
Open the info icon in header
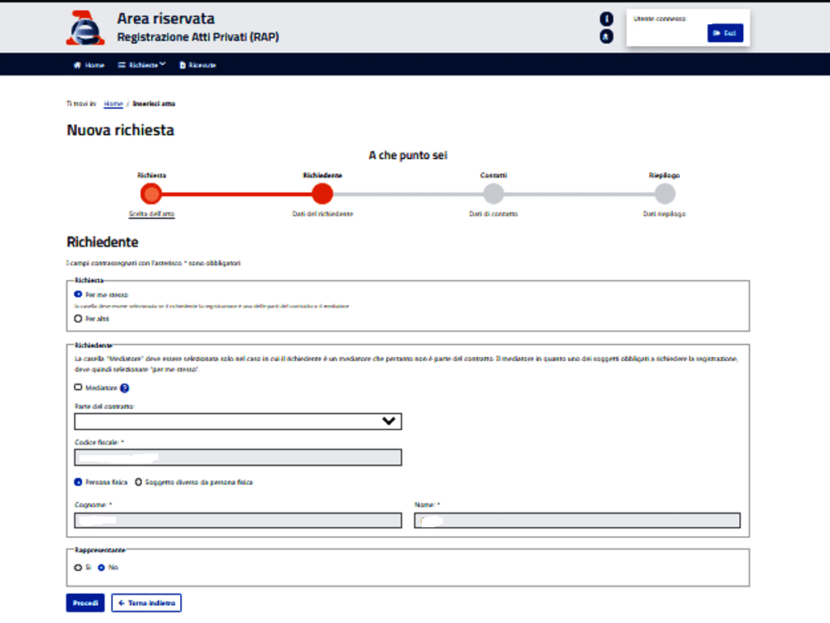pos(606,19)
